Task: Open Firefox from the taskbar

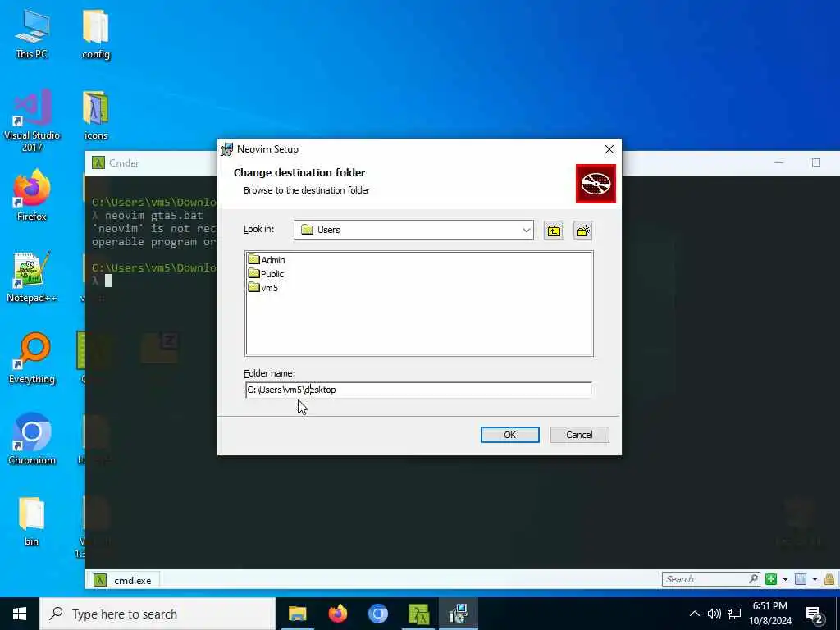Action: tap(337, 614)
